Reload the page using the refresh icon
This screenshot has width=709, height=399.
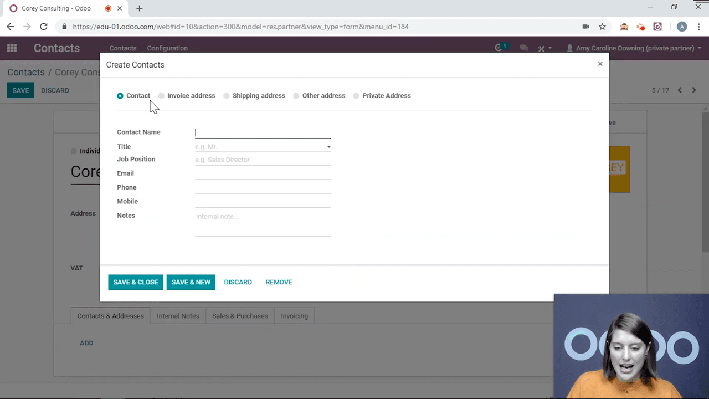click(x=44, y=26)
